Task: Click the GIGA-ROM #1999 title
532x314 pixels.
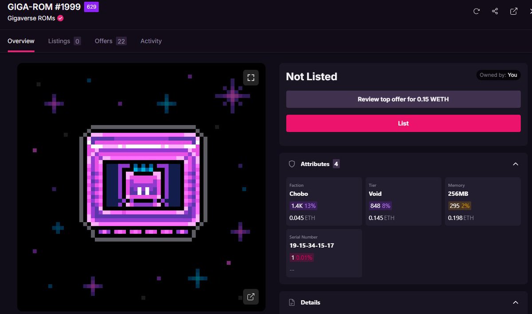Action: coord(44,7)
